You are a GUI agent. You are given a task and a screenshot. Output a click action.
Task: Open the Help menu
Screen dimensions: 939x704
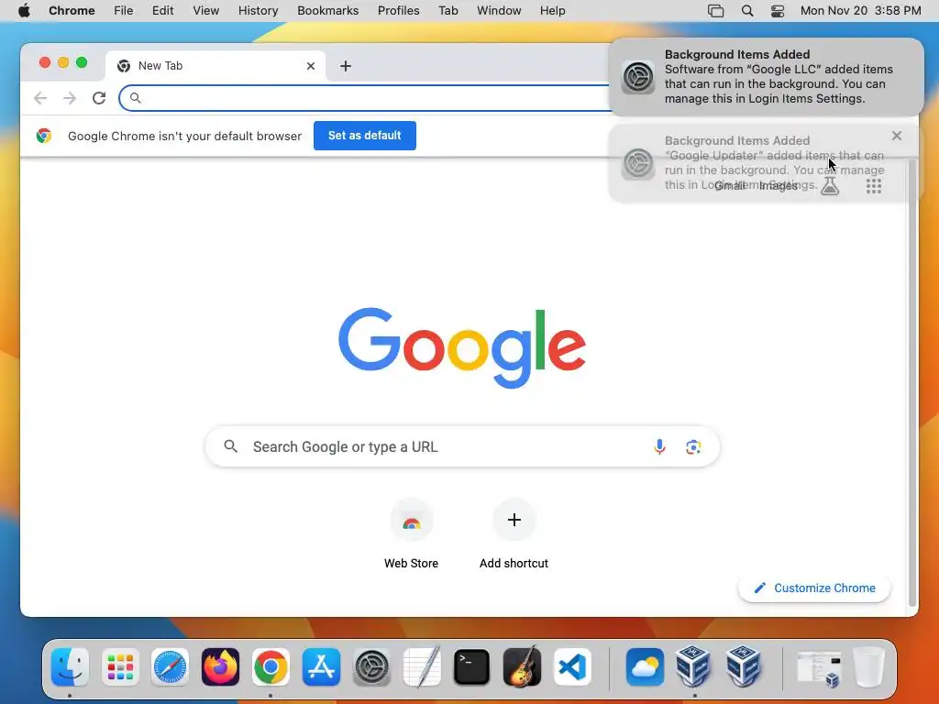(552, 11)
